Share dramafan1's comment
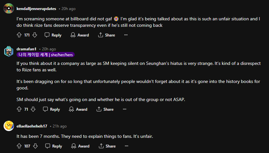The width and height of the screenshot is (269, 153). click(105, 109)
